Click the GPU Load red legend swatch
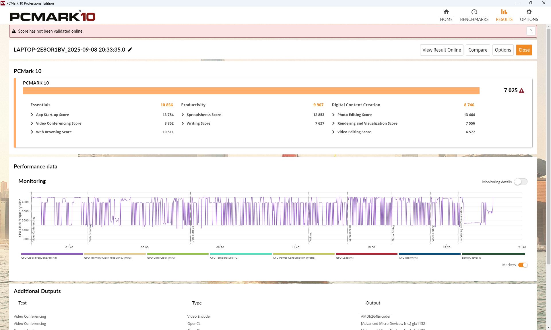This screenshot has height=330, width=551. [366, 254]
